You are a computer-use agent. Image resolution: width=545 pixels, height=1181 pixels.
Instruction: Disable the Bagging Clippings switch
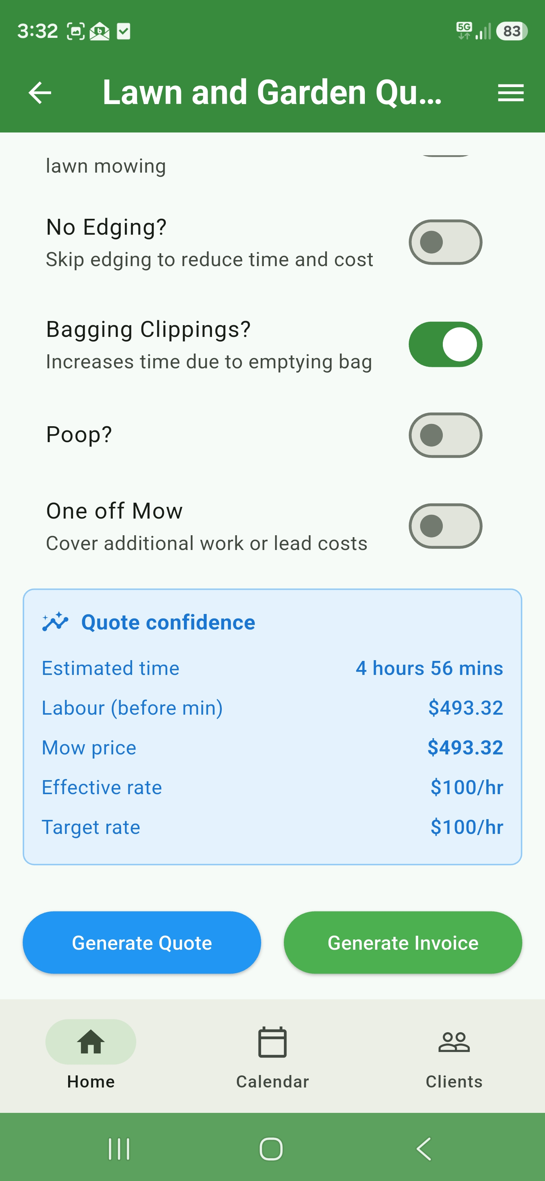pos(445,344)
